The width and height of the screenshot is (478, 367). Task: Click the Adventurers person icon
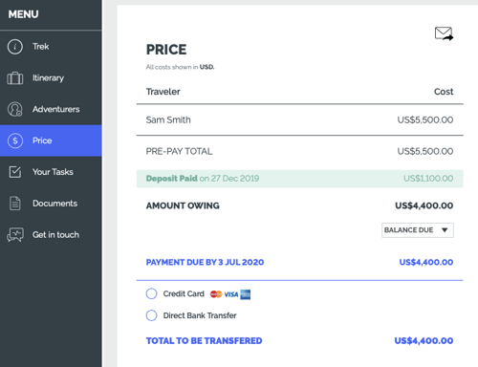click(x=15, y=109)
